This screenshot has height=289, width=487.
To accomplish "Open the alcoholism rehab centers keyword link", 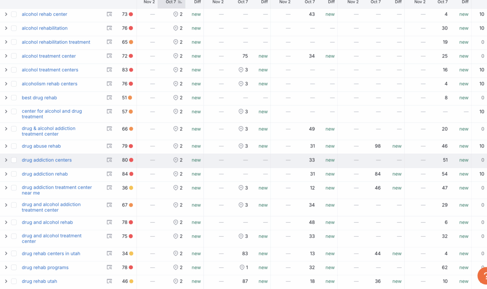I will tap(50, 84).
